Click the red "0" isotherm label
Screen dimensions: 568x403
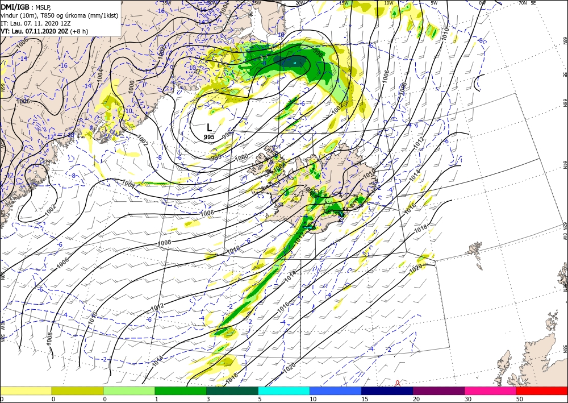pyautogui.click(x=398, y=383)
